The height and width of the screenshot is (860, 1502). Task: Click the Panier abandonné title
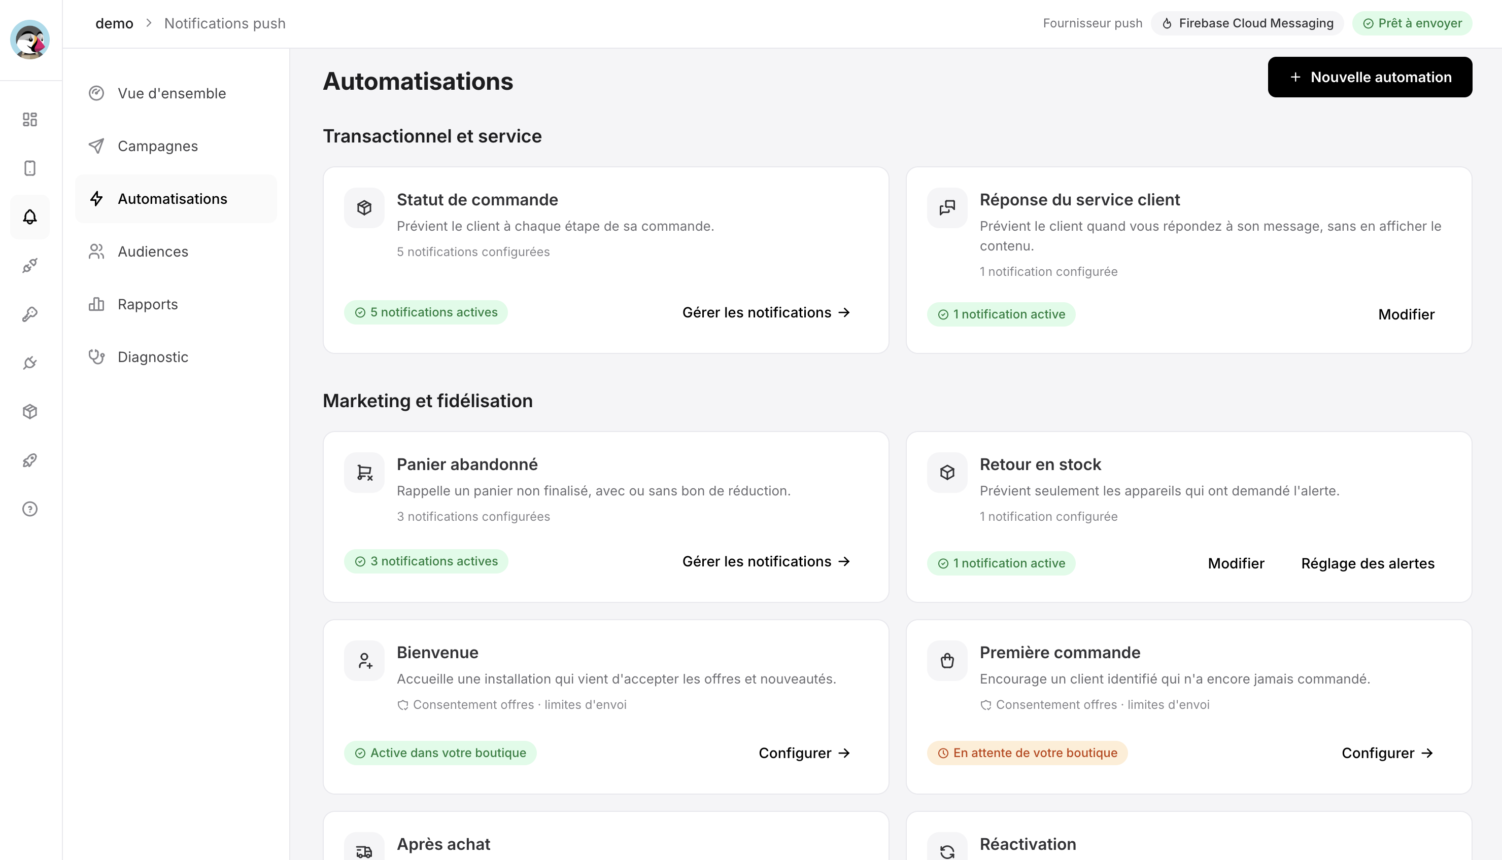pyautogui.click(x=467, y=465)
